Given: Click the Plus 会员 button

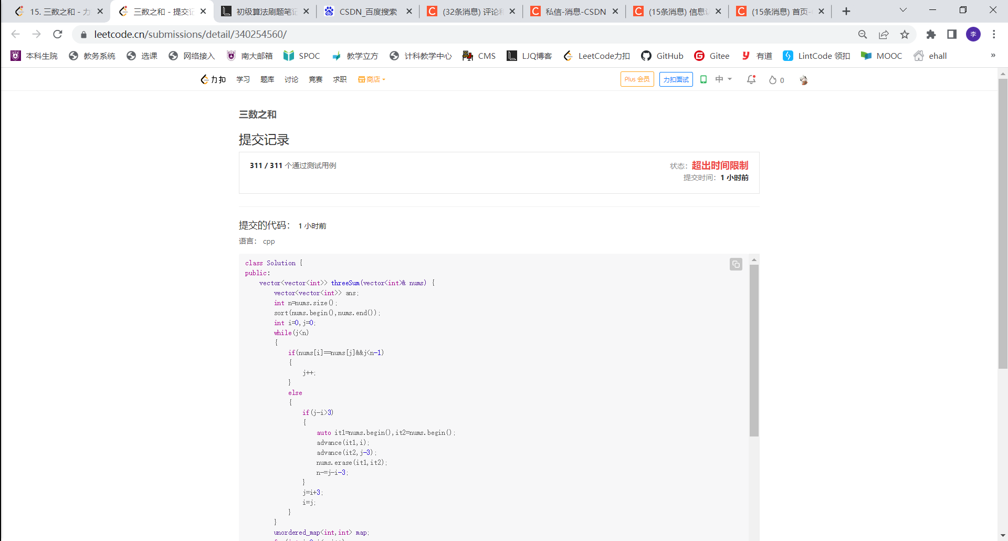Looking at the screenshot, I should pos(637,79).
